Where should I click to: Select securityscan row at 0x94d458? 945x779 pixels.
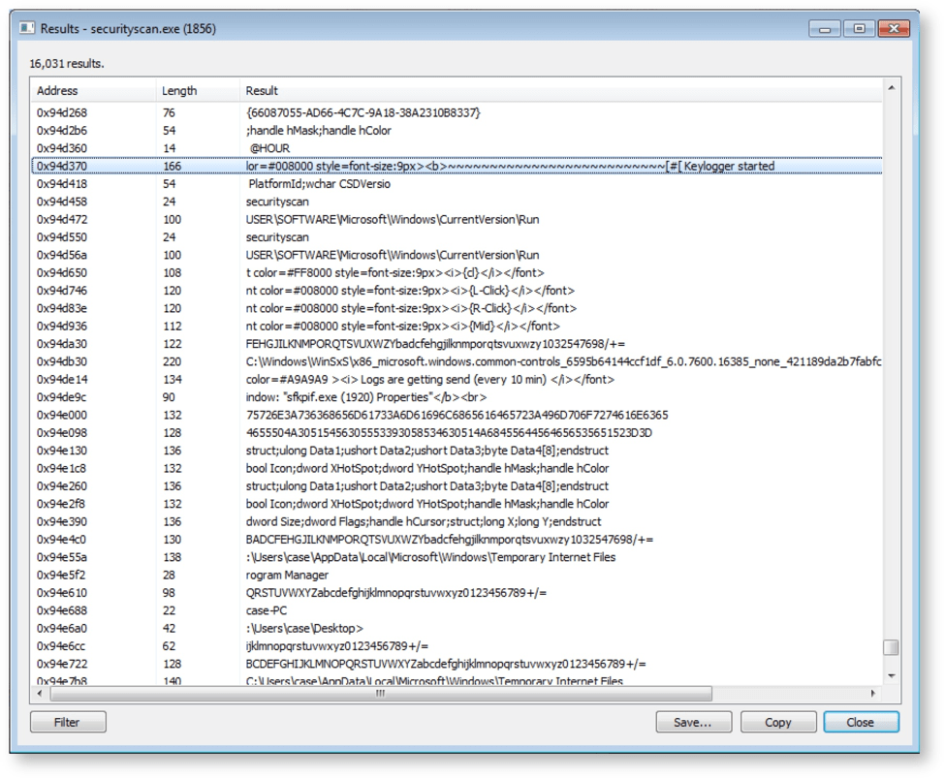(457, 202)
